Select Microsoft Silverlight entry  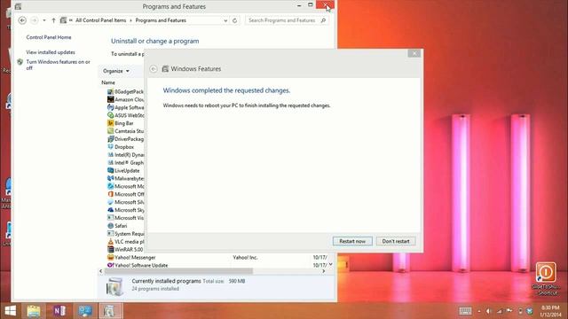[125, 202]
